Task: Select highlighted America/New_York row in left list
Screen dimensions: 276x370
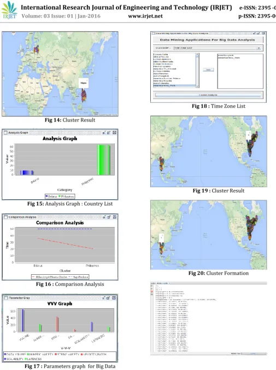Action: tap(174, 85)
